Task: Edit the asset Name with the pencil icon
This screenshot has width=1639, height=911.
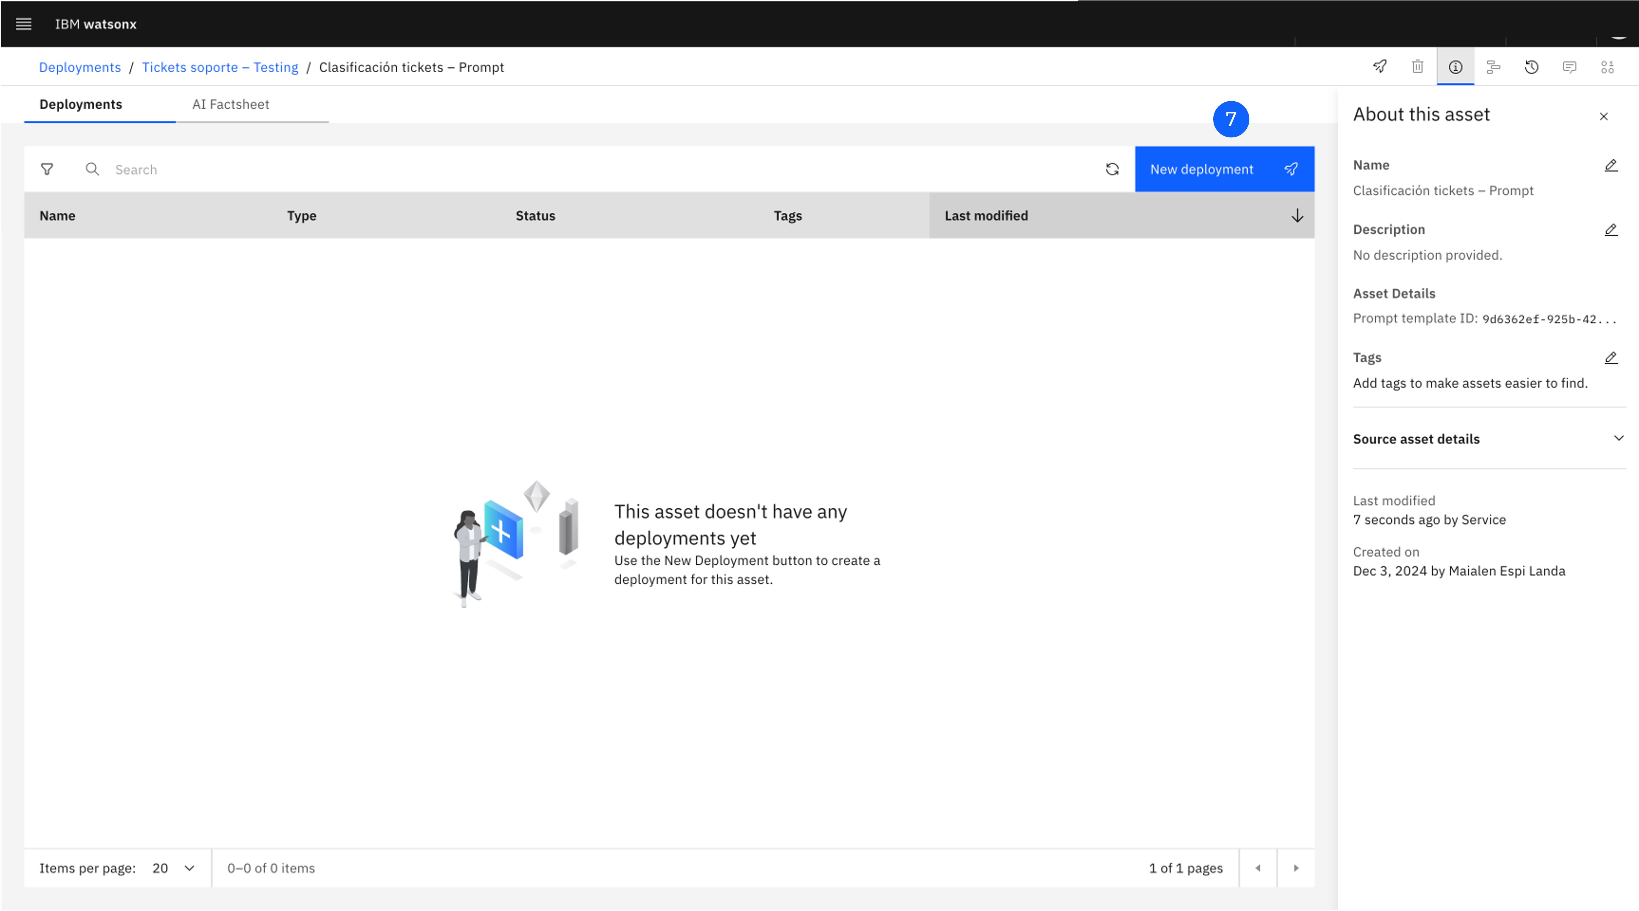Action: [1611, 165]
